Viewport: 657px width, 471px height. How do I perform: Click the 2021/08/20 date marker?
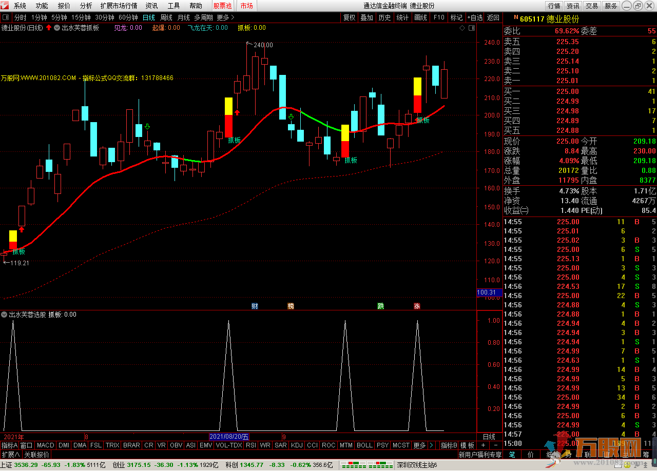(229, 437)
